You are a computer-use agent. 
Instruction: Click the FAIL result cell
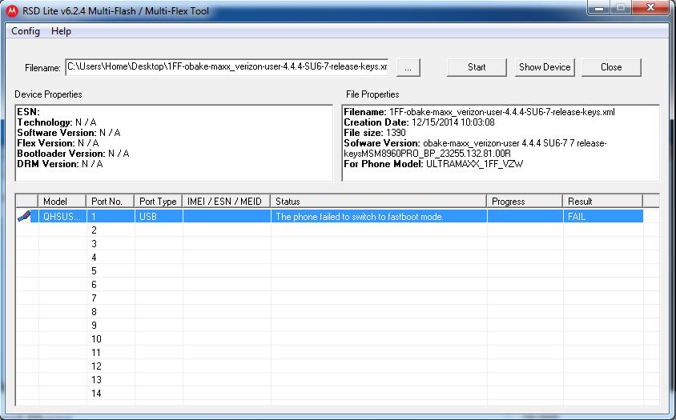click(602, 216)
